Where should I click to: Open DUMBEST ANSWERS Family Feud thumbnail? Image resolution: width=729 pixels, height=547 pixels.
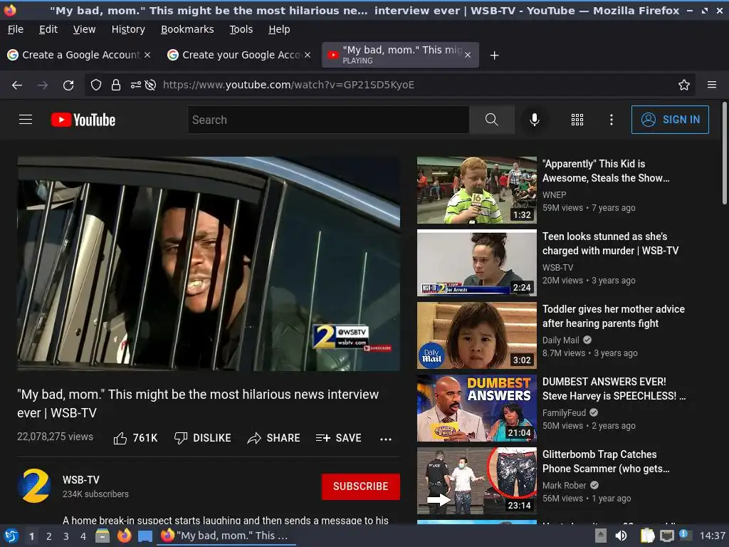[x=476, y=408]
